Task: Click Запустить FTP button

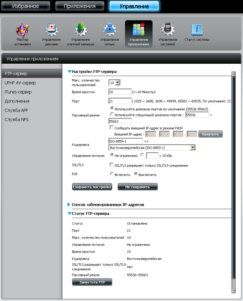Action: pos(92,282)
